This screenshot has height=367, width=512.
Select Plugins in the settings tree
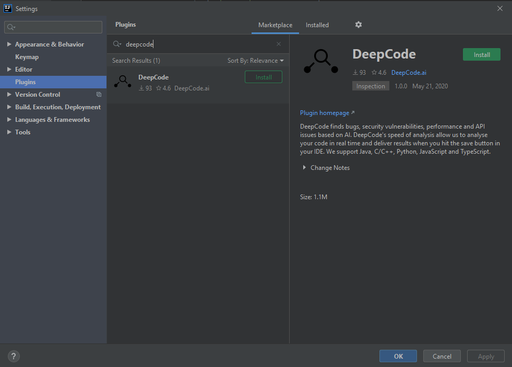53,82
